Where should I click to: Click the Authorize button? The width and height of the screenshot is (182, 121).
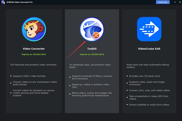click(x=162, y=2)
